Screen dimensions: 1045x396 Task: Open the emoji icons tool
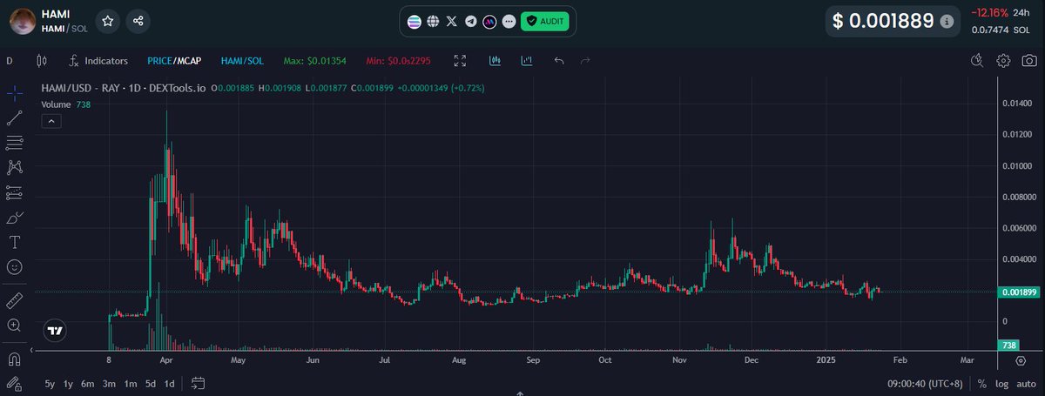(14, 266)
